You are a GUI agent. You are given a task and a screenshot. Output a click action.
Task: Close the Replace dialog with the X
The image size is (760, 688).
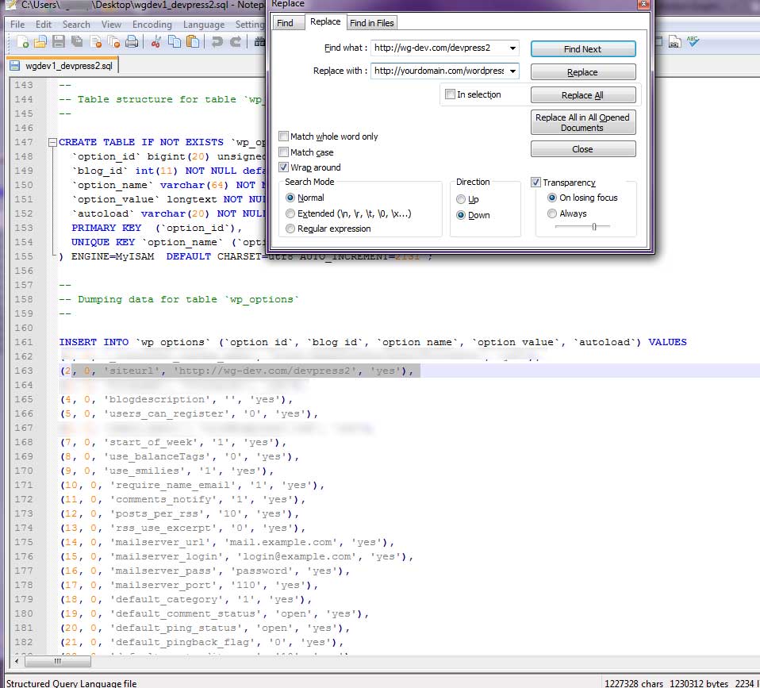click(643, 4)
